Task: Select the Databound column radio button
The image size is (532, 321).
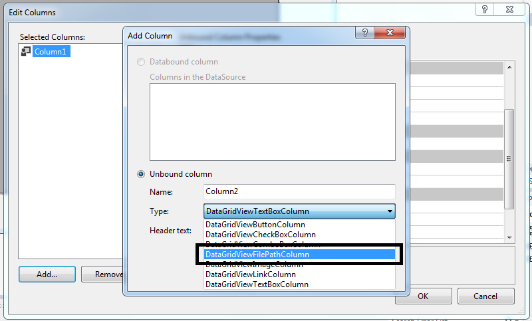Action: tap(141, 62)
